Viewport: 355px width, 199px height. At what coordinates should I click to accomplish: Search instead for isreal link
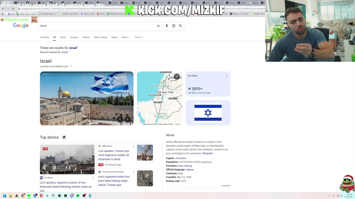pos(65,52)
